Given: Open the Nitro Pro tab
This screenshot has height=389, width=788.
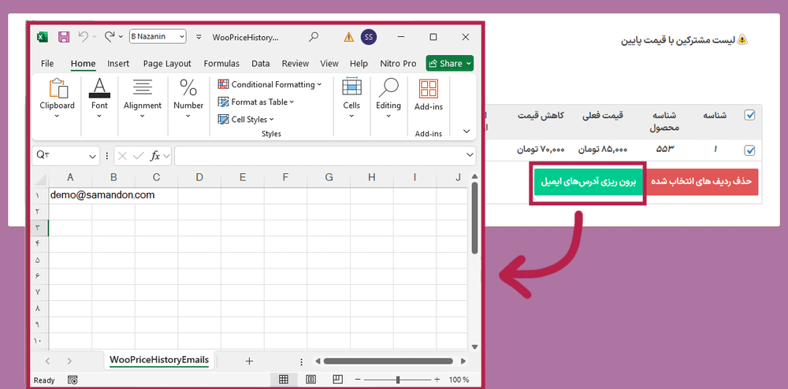Looking at the screenshot, I should coord(398,63).
